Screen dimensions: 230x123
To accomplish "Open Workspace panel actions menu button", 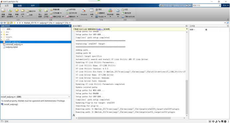I will click(x=228, y=26).
